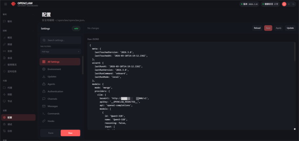
Task: Click the Update button
Action: [x=290, y=28]
